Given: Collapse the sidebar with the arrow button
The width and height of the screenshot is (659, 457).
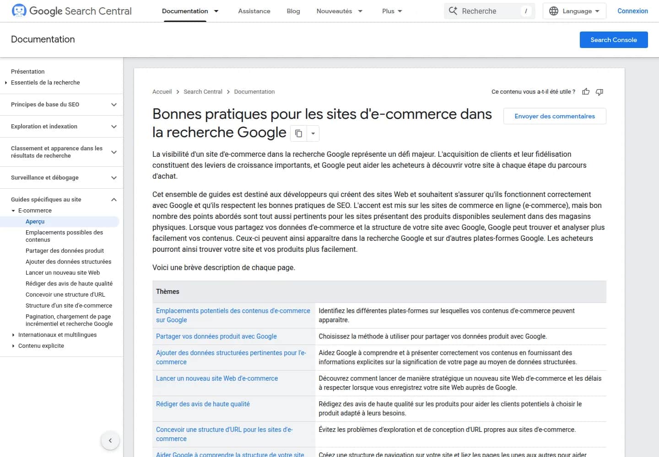Looking at the screenshot, I should [110, 441].
